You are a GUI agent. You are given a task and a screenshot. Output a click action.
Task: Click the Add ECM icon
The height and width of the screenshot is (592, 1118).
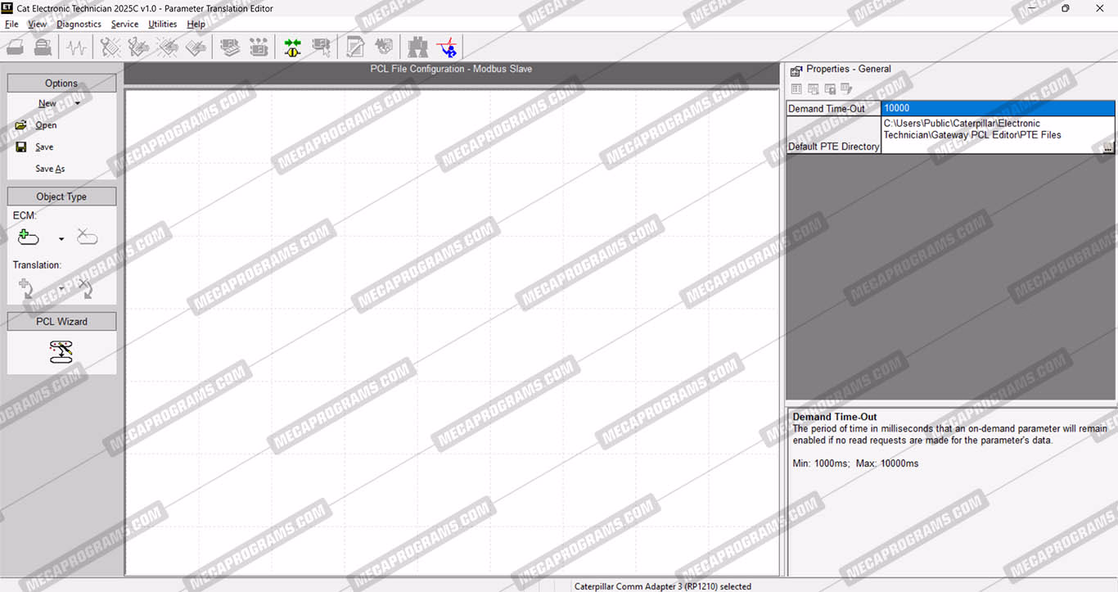click(x=28, y=238)
